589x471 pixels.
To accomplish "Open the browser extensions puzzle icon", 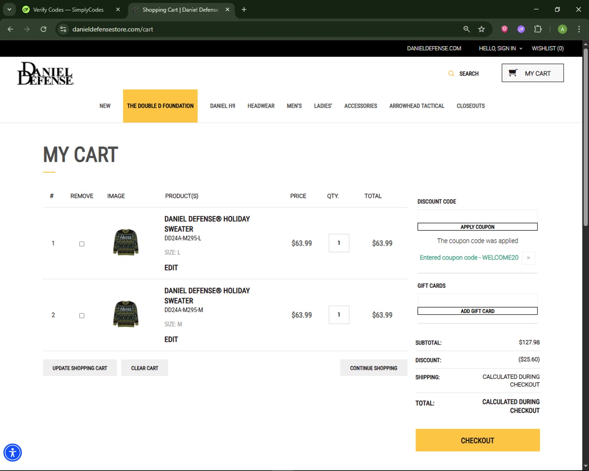I will pyautogui.click(x=538, y=29).
